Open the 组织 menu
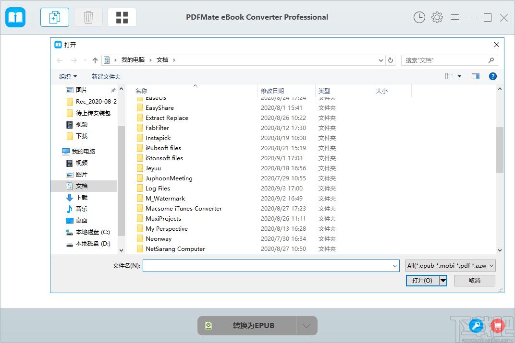The image size is (515, 343). [68, 76]
